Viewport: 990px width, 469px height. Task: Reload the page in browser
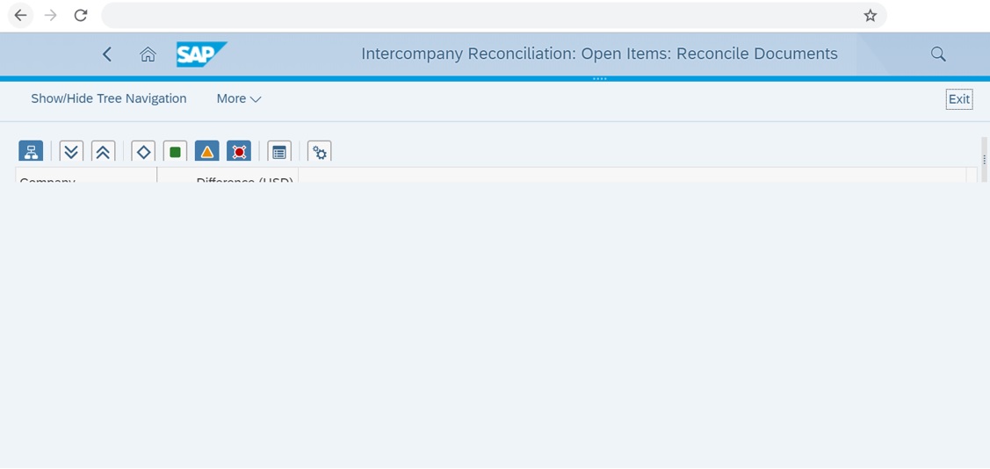(x=80, y=15)
